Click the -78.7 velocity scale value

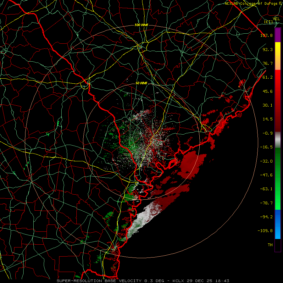coord(267,203)
